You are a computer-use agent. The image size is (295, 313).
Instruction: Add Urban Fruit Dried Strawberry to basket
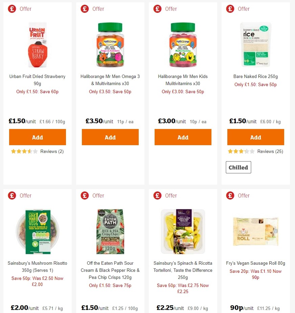pos(37,137)
